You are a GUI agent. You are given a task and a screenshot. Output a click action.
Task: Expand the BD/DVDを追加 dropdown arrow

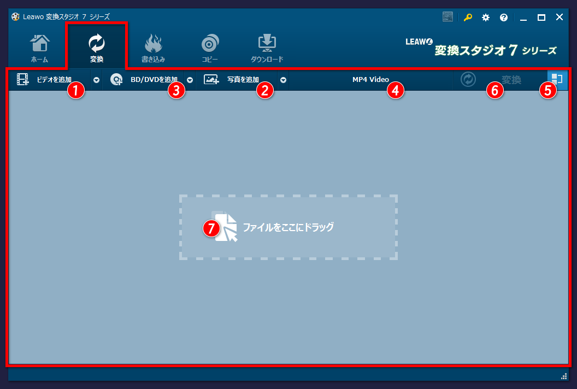pyautogui.click(x=190, y=80)
